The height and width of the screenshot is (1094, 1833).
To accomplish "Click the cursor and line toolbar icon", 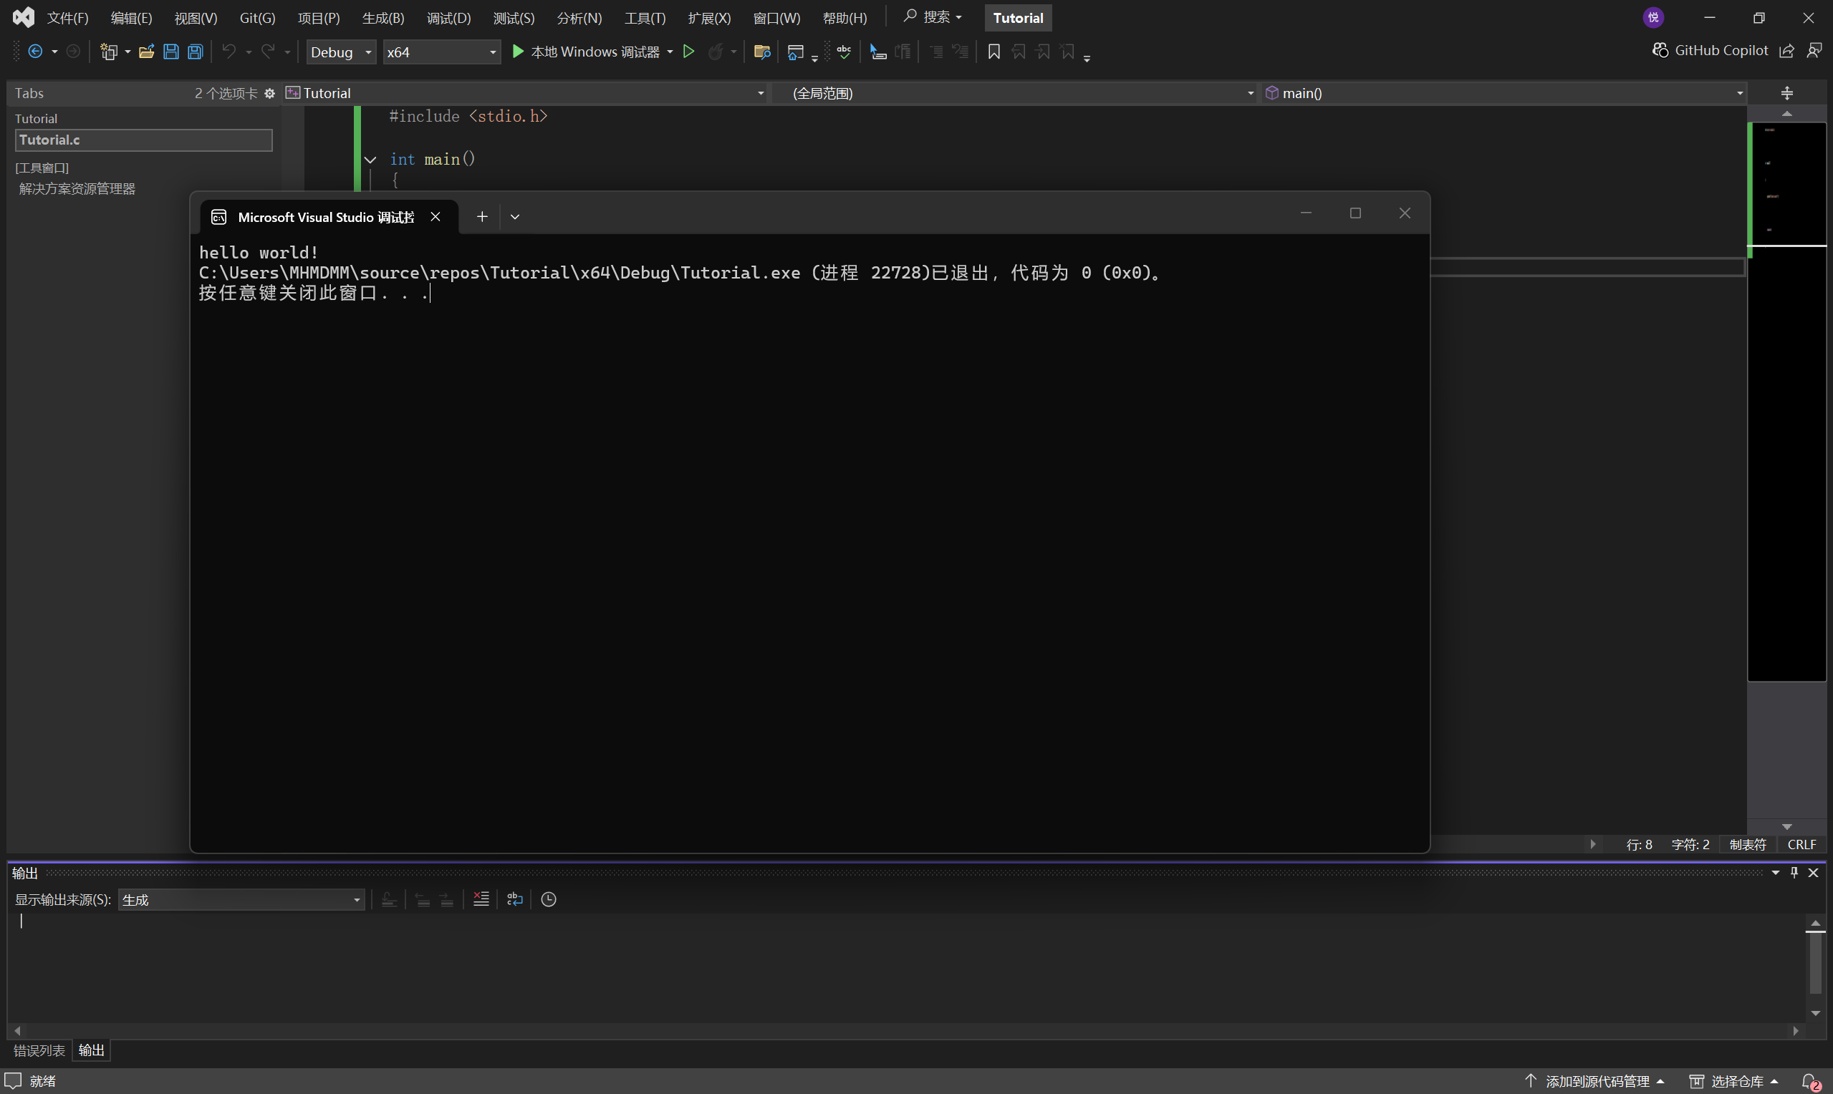I will point(877,52).
